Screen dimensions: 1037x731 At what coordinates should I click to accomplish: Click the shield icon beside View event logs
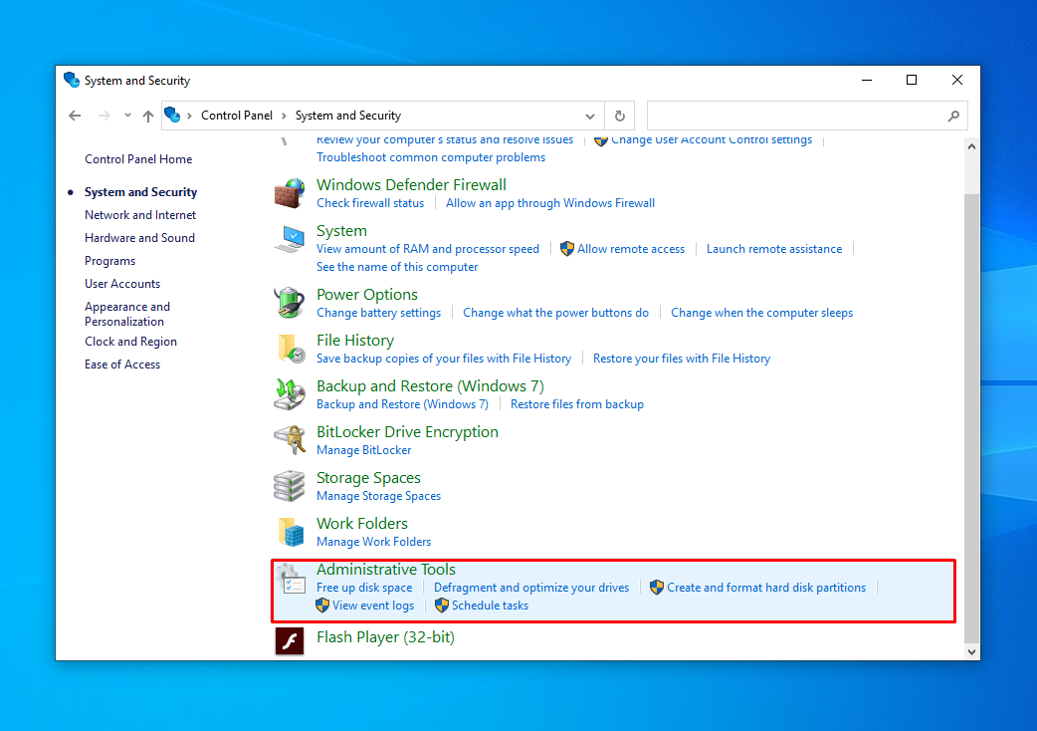[322, 606]
